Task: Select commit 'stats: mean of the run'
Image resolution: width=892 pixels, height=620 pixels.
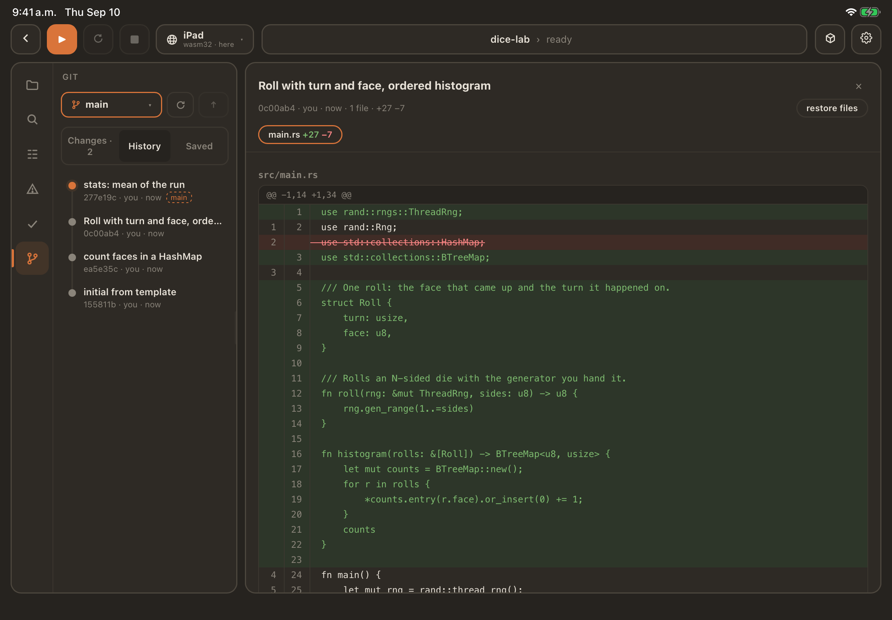Action: coord(145,191)
